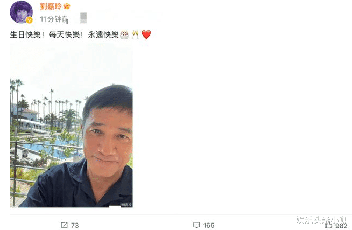Click the birthday cake emoji

point(124,35)
